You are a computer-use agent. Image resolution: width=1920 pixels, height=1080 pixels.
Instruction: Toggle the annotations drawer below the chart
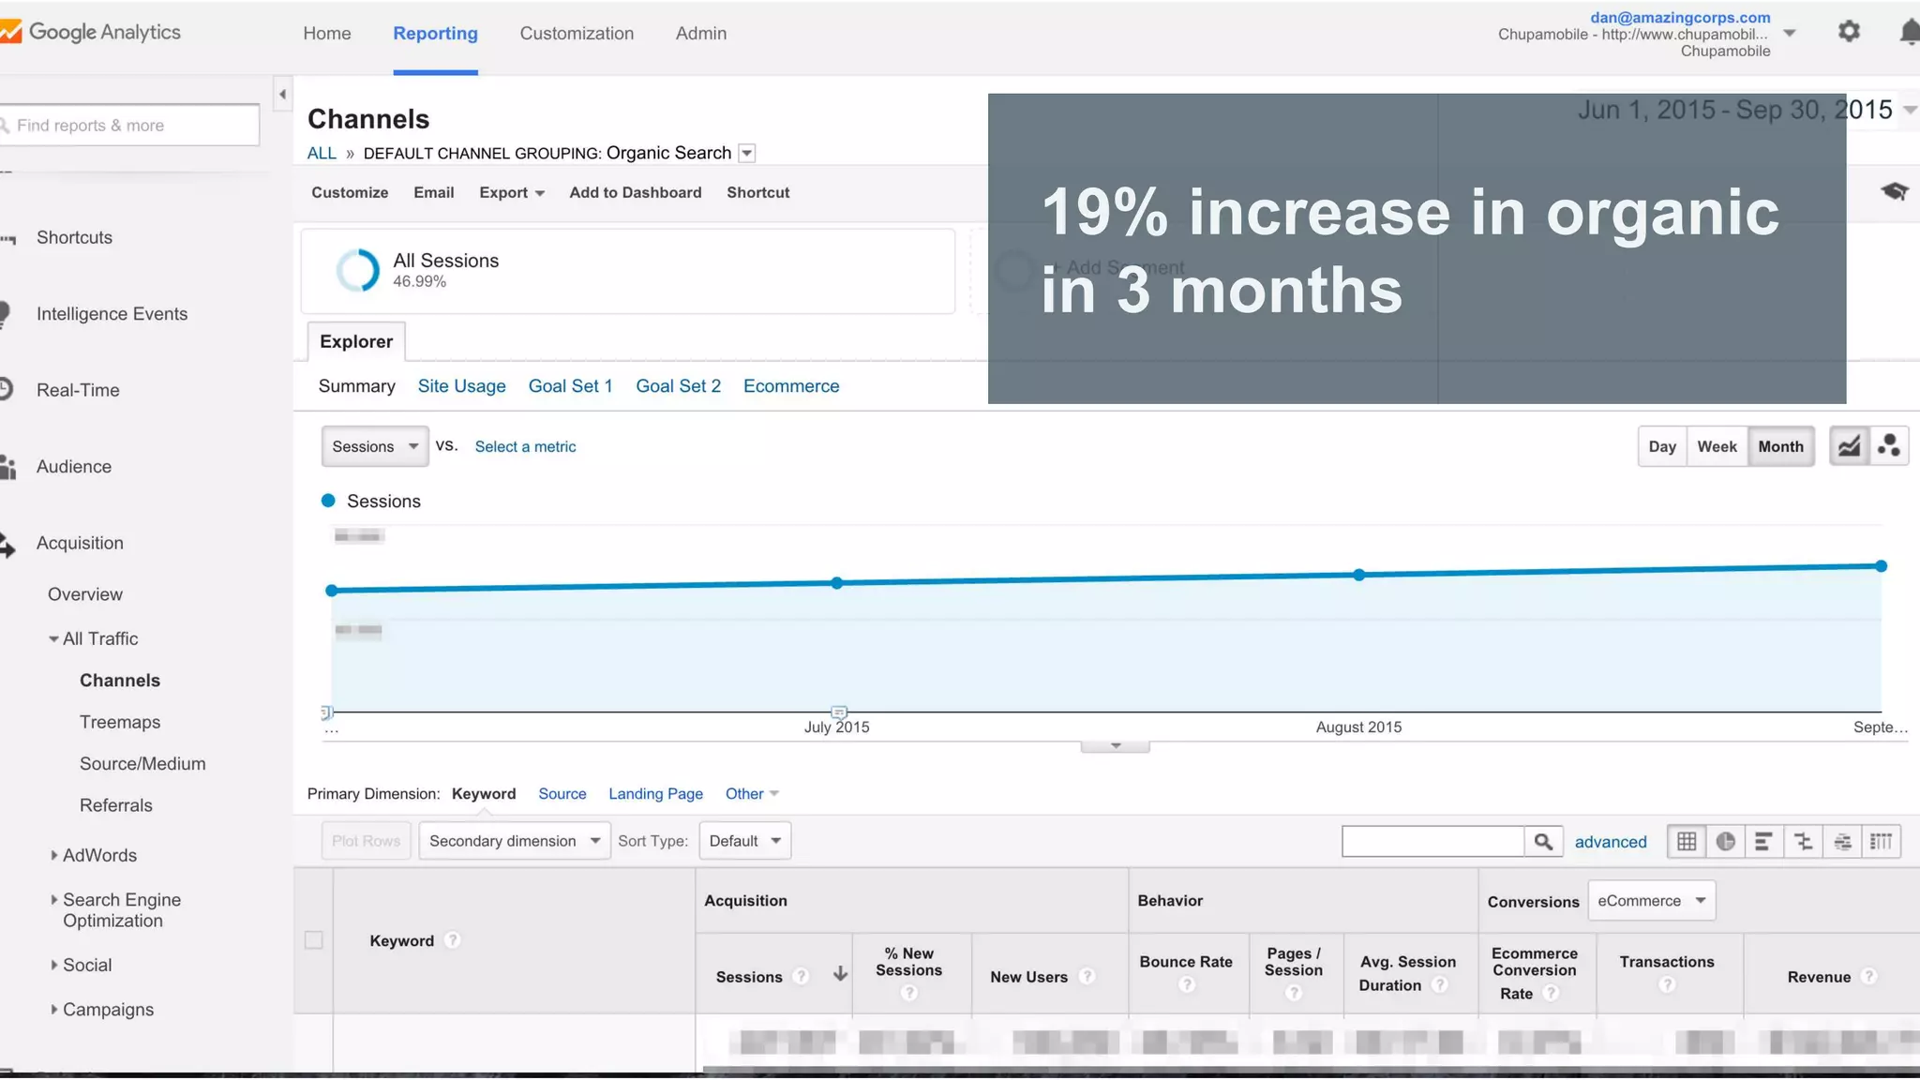click(1116, 746)
